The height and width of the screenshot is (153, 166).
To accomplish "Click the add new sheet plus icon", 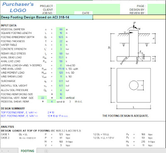I will click(46, 151).
